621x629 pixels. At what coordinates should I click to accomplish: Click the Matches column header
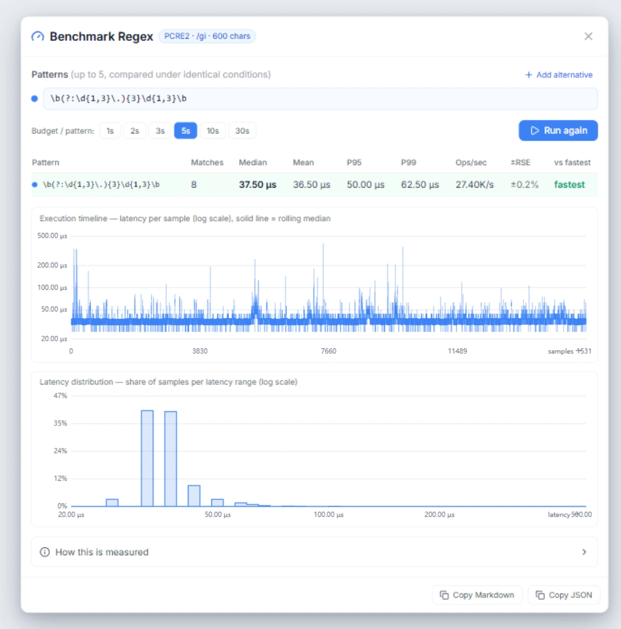[x=207, y=162]
